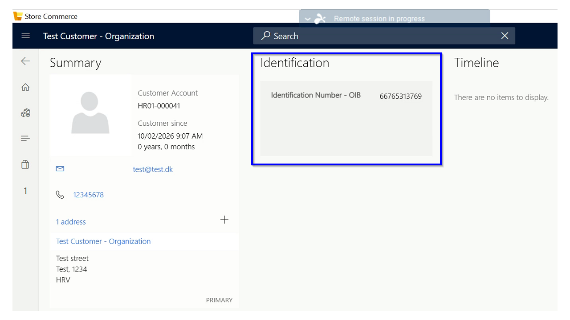Click the Store Commerce window title text

(x=51, y=16)
